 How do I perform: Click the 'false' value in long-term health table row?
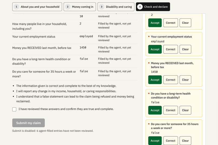84,59
